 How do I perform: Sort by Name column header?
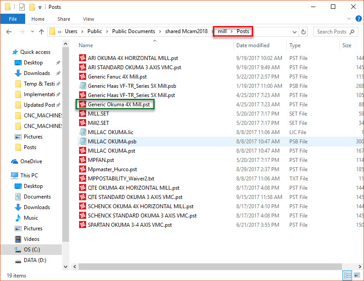click(86, 45)
